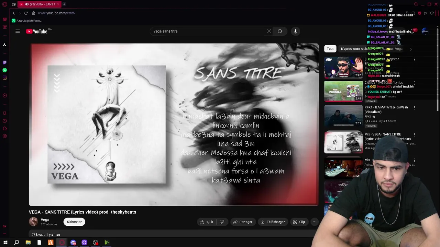Open the Opera GX menu logo

tap(5, 4)
